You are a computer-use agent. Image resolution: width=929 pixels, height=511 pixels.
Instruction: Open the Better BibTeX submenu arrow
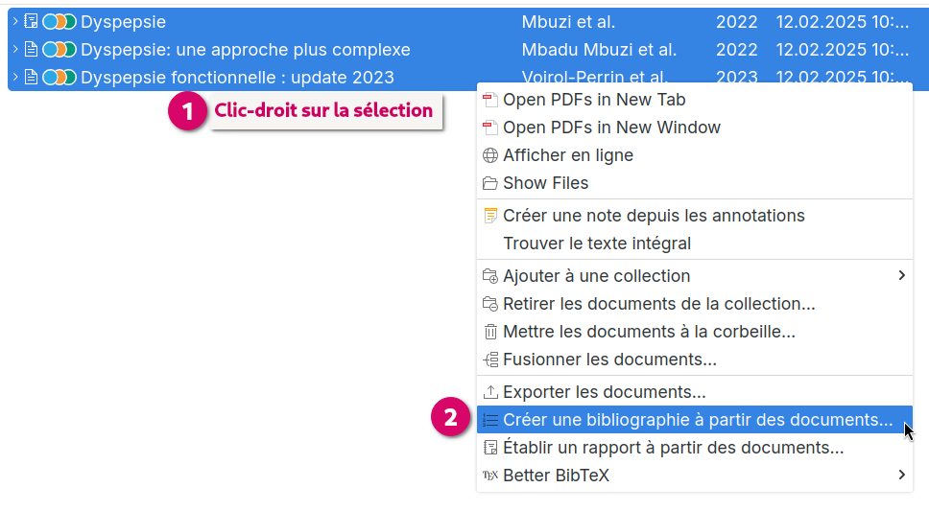[x=902, y=475]
